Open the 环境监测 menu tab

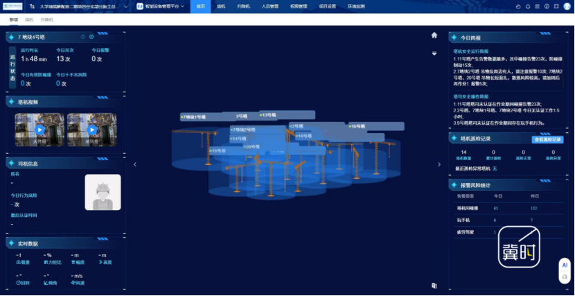click(357, 6)
